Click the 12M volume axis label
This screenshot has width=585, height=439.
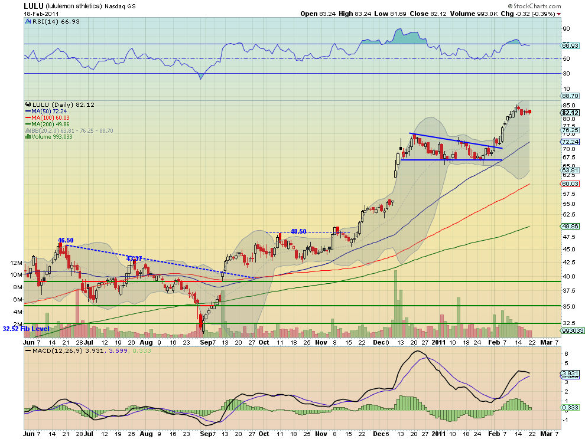tap(17, 263)
